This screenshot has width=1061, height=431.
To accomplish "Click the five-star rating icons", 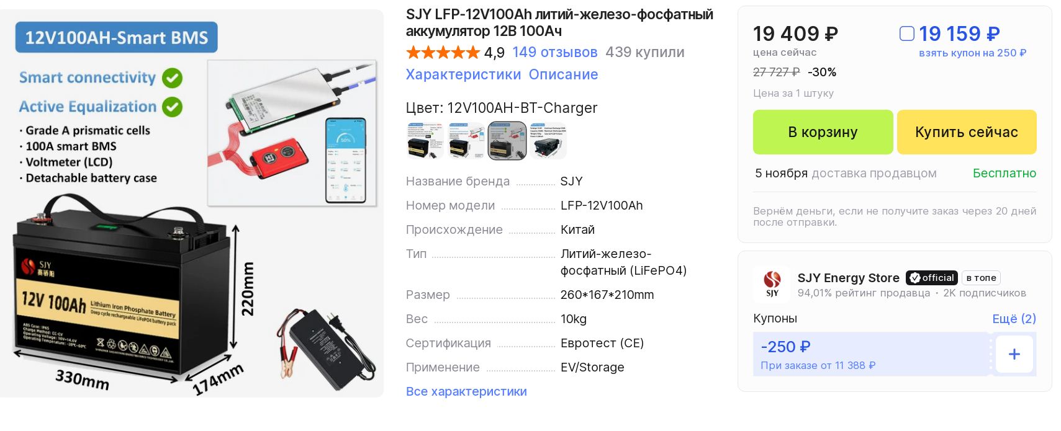I will click(443, 52).
